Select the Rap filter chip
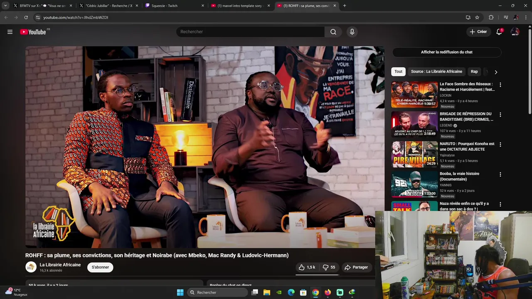The height and width of the screenshot is (299, 532). click(474, 71)
